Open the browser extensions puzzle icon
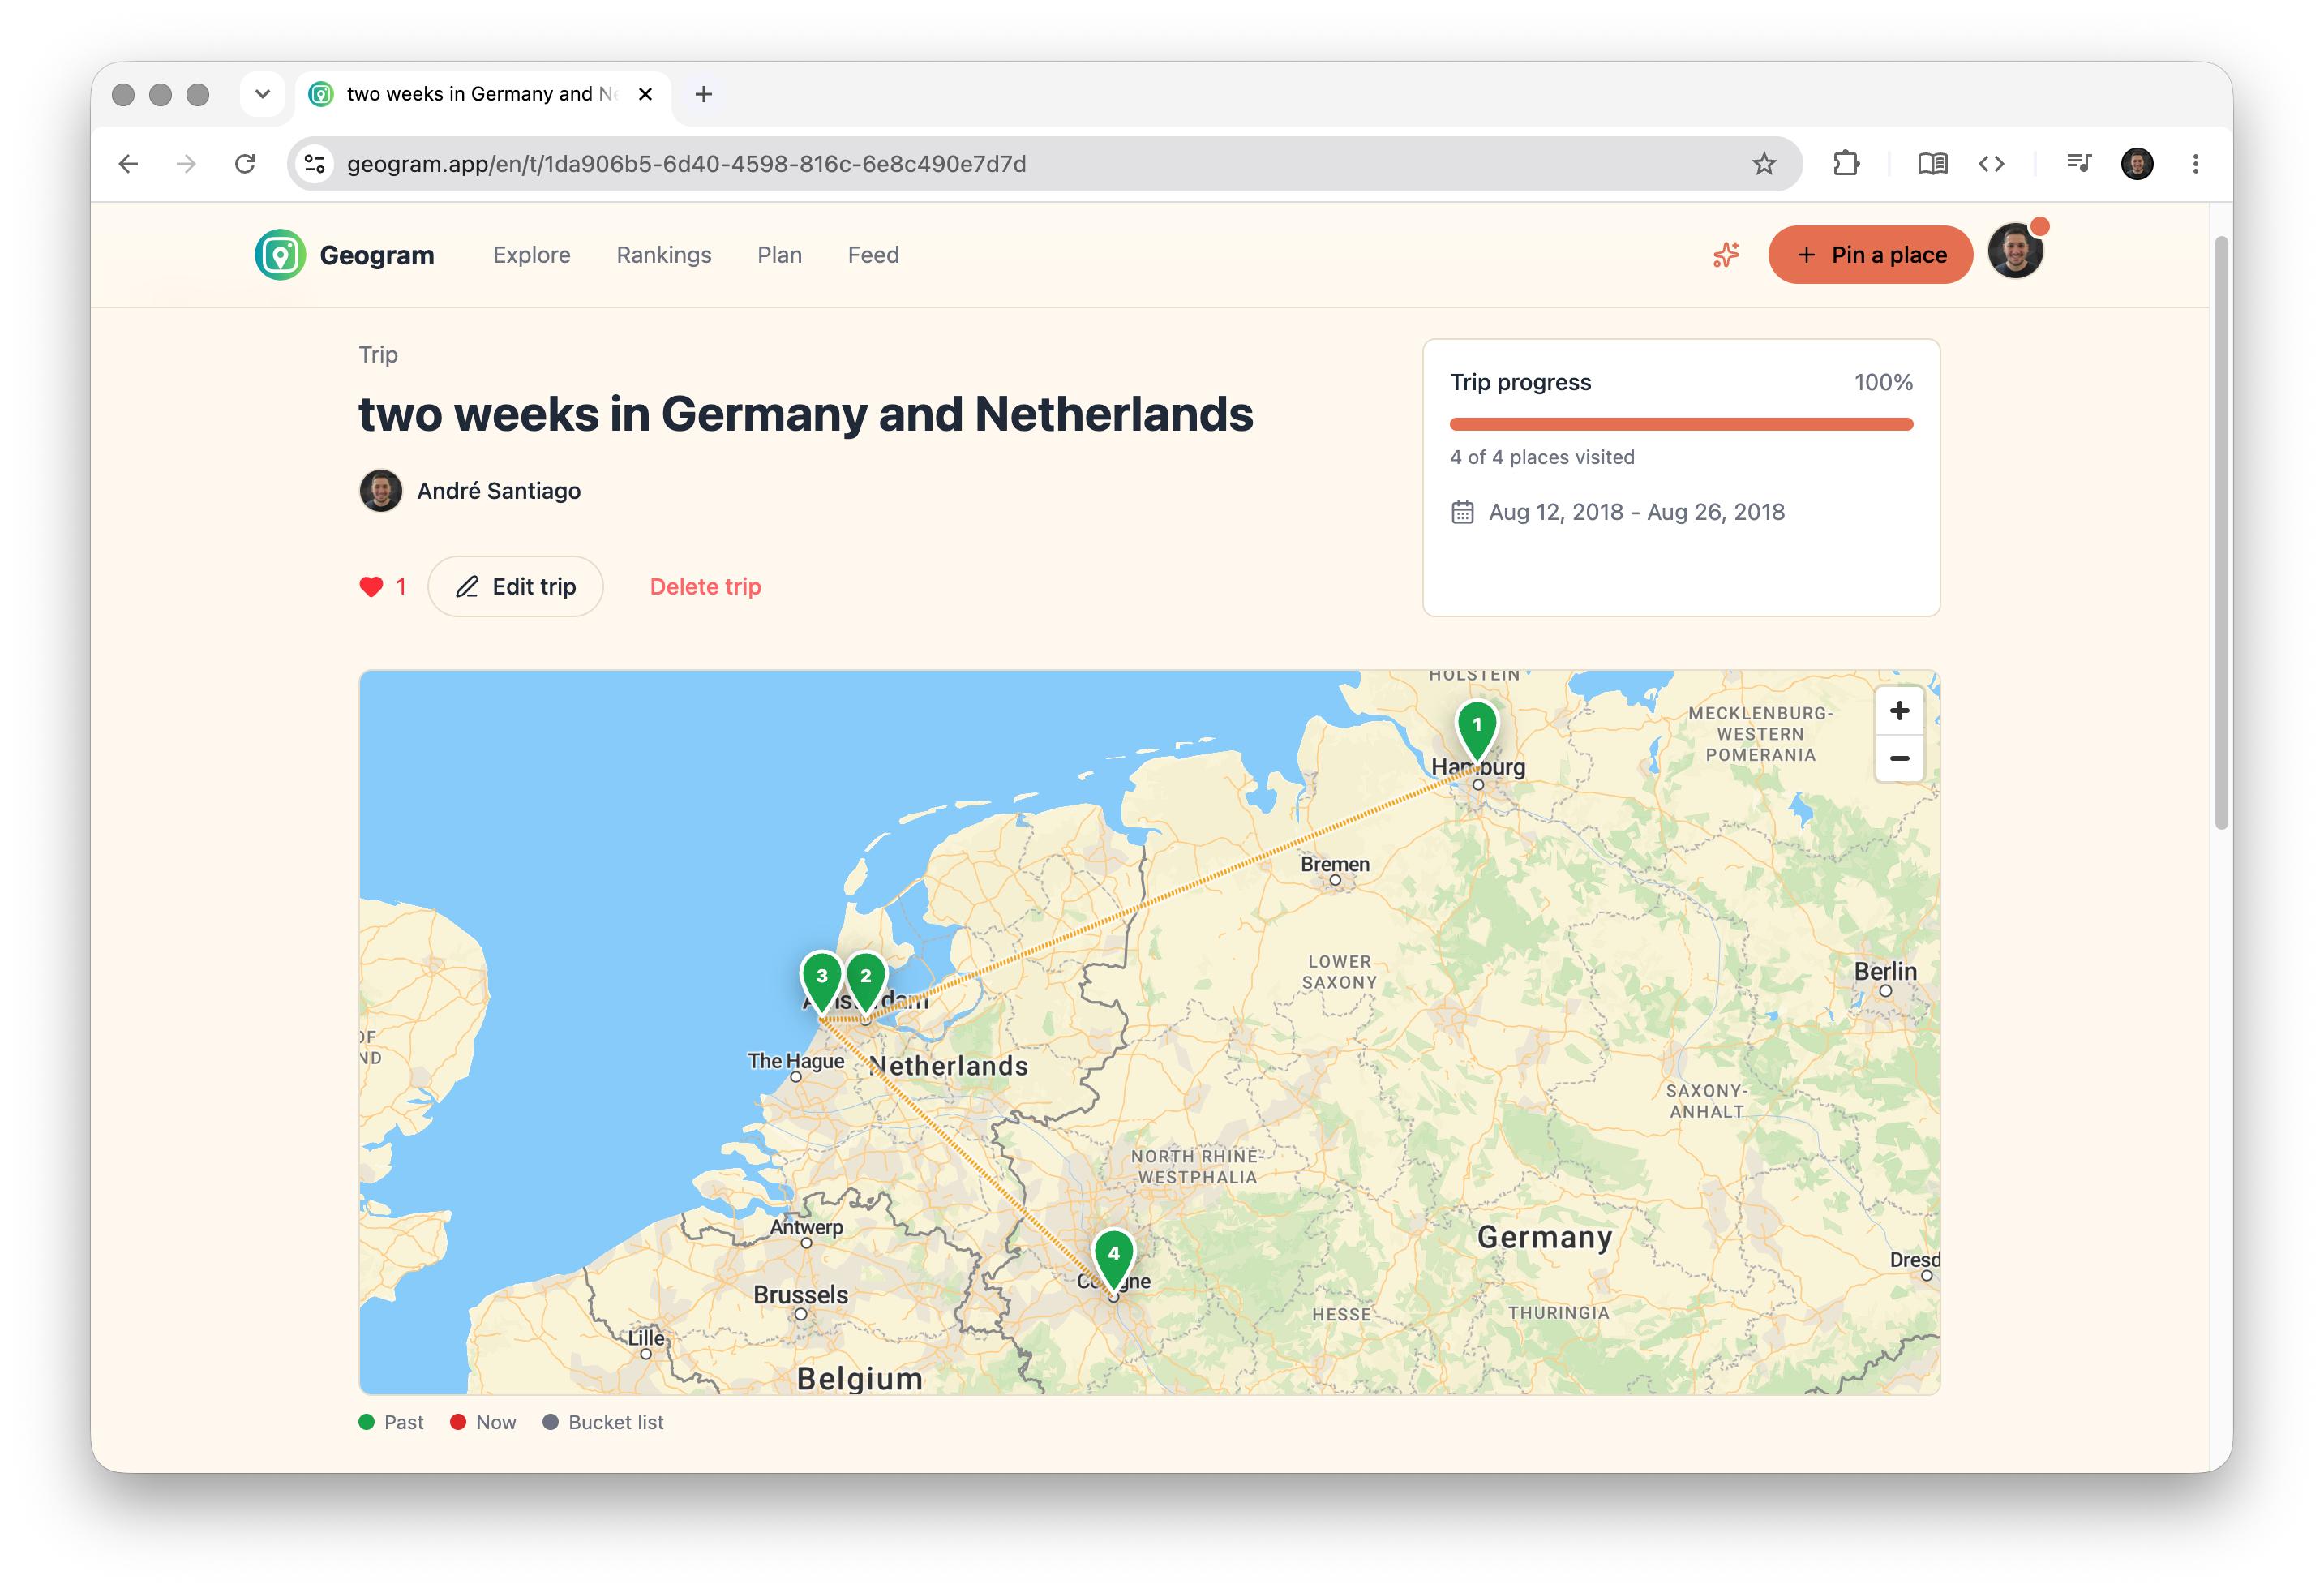This screenshot has width=2324, height=1593. pyautogui.click(x=1846, y=164)
